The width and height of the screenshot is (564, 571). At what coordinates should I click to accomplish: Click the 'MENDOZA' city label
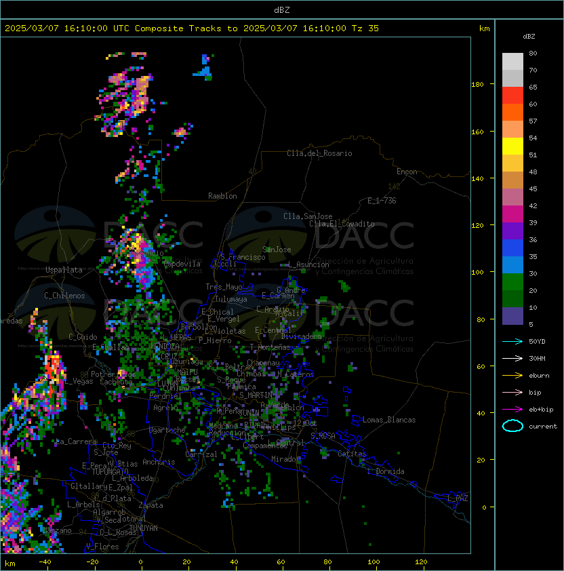click(x=165, y=347)
